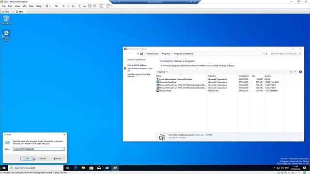The width and height of the screenshot is (310, 174).
Task: Close the Run dialog
Action: [x=64, y=134]
